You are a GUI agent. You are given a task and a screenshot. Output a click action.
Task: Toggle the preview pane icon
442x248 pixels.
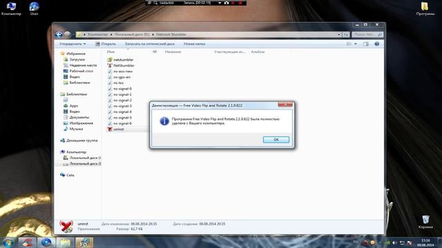click(365, 44)
